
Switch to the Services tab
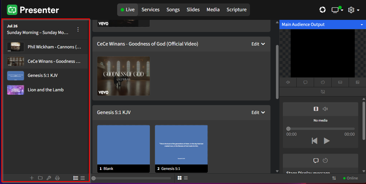pyautogui.click(x=150, y=10)
